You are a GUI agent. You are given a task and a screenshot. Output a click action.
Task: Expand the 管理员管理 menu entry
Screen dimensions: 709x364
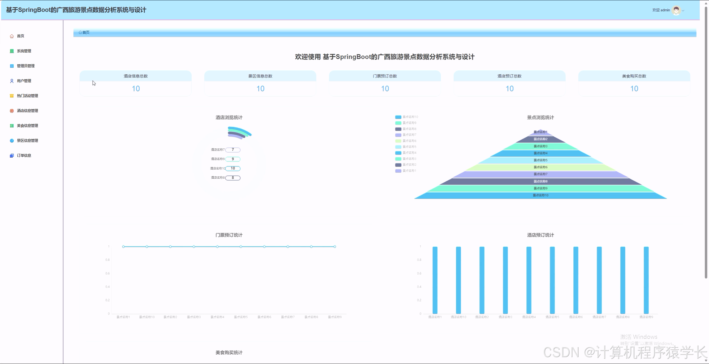click(x=25, y=66)
